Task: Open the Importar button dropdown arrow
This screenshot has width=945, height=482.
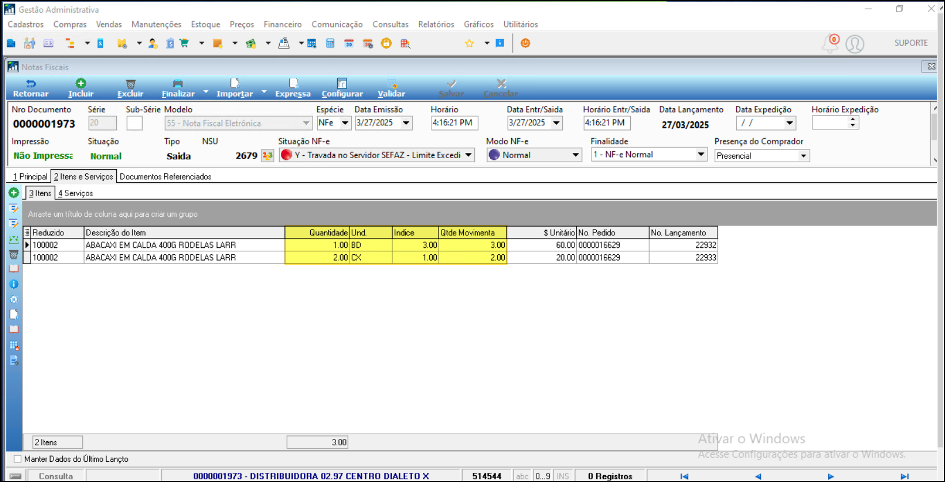Action: 264,92
